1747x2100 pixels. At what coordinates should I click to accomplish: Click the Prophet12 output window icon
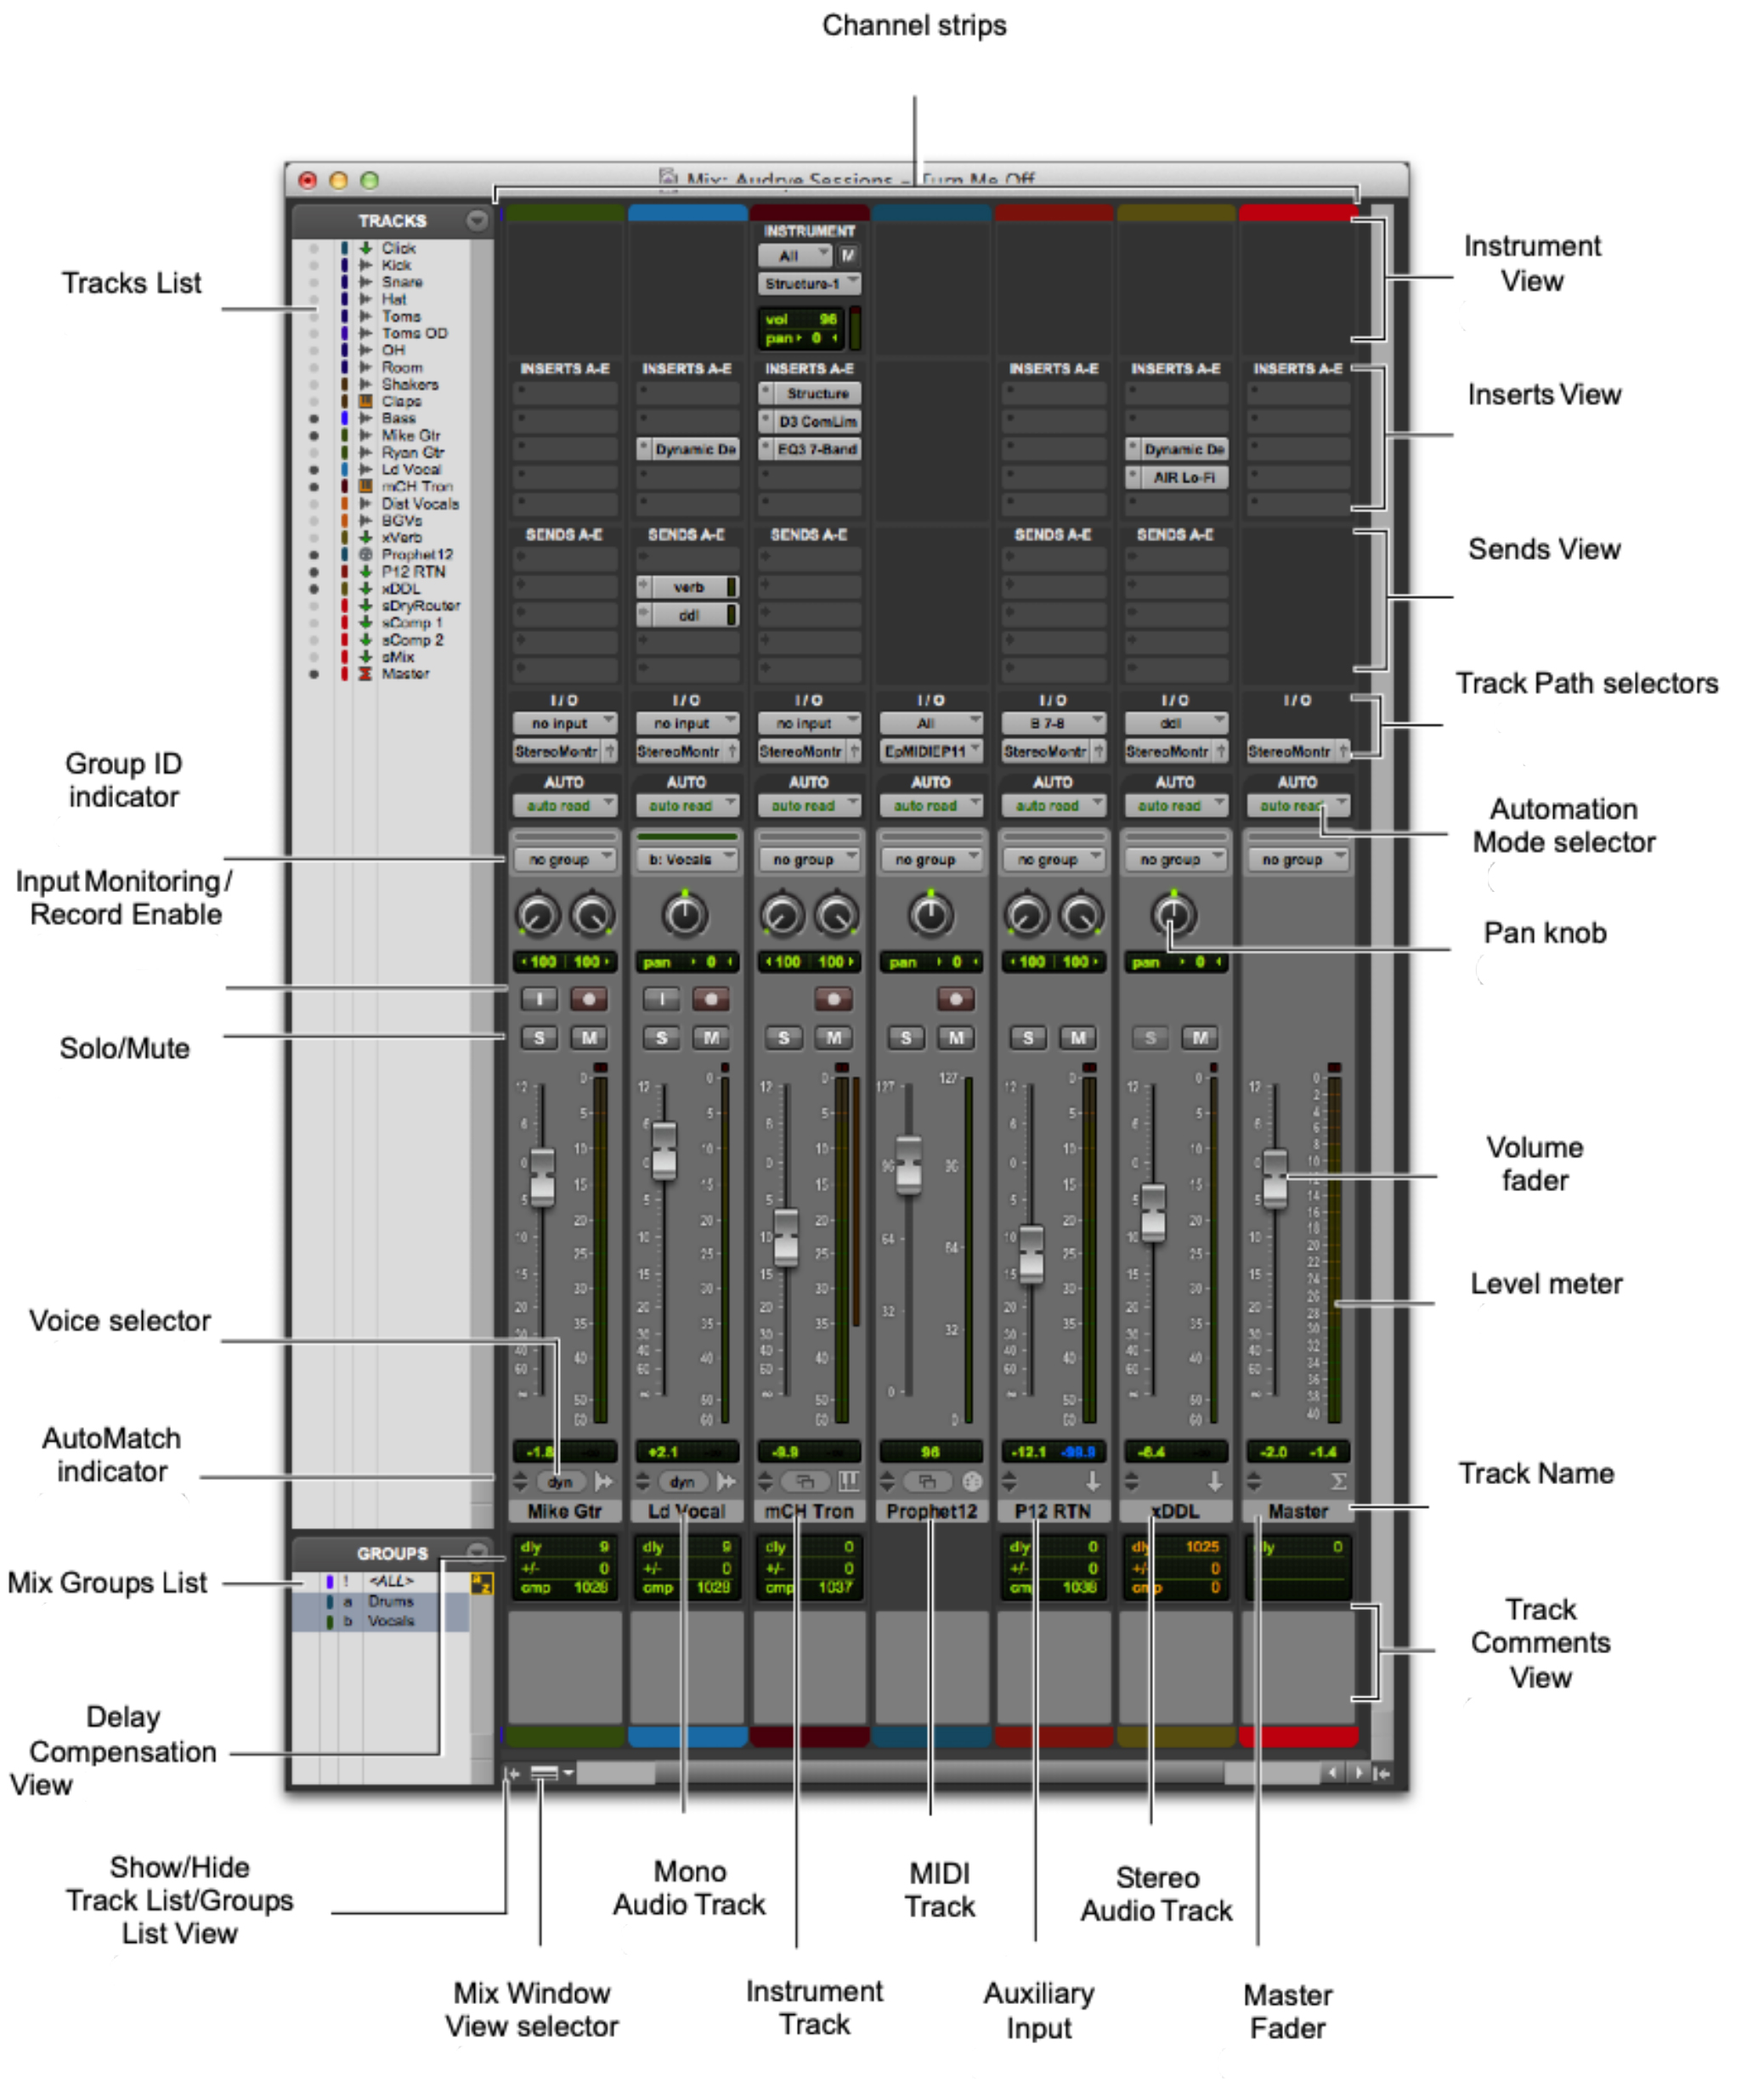pyautogui.click(x=927, y=1481)
